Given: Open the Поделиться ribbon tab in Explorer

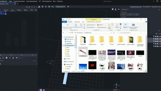Looking at the screenshot, I should (77, 22).
